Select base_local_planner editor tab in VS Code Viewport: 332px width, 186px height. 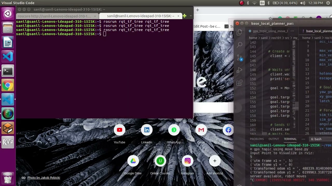pos(317,31)
